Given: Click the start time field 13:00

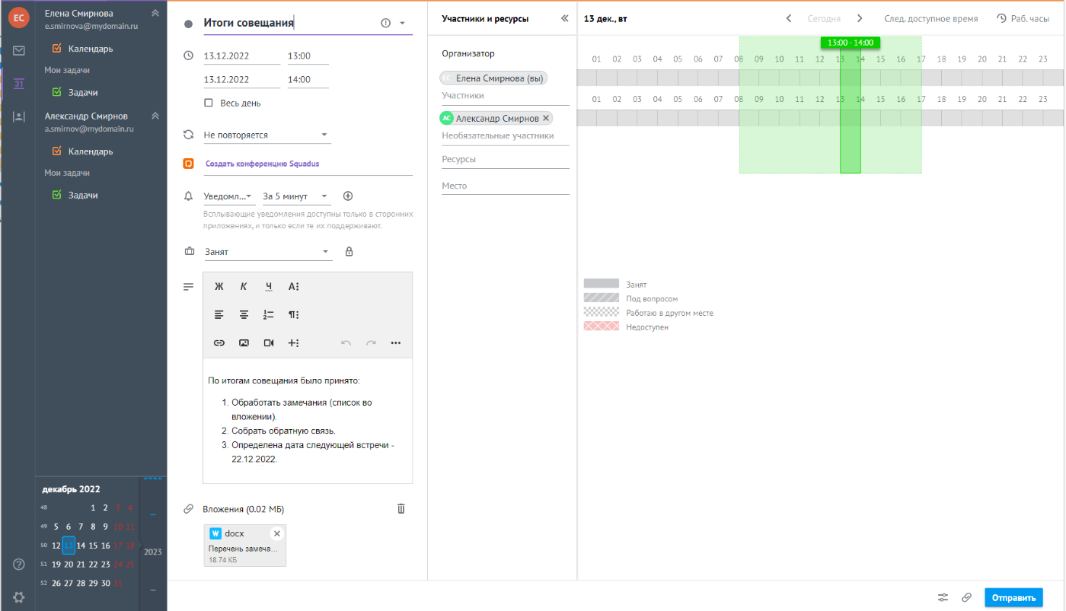Looking at the screenshot, I should pos(308,56).
